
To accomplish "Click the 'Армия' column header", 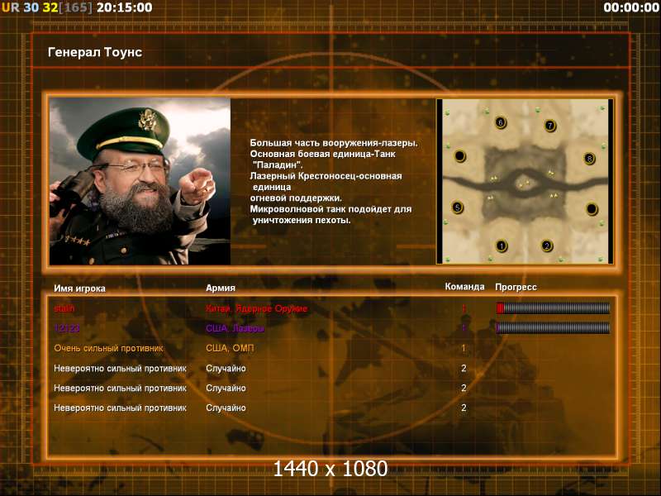I will (221, 288).
